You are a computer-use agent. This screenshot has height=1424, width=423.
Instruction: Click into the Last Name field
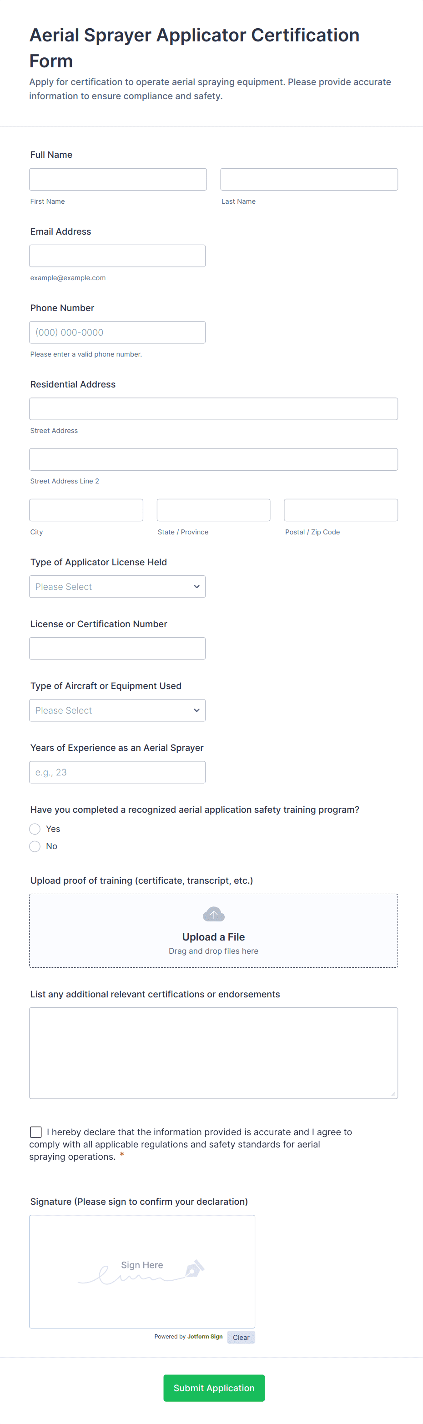click(x=308, y=180)
